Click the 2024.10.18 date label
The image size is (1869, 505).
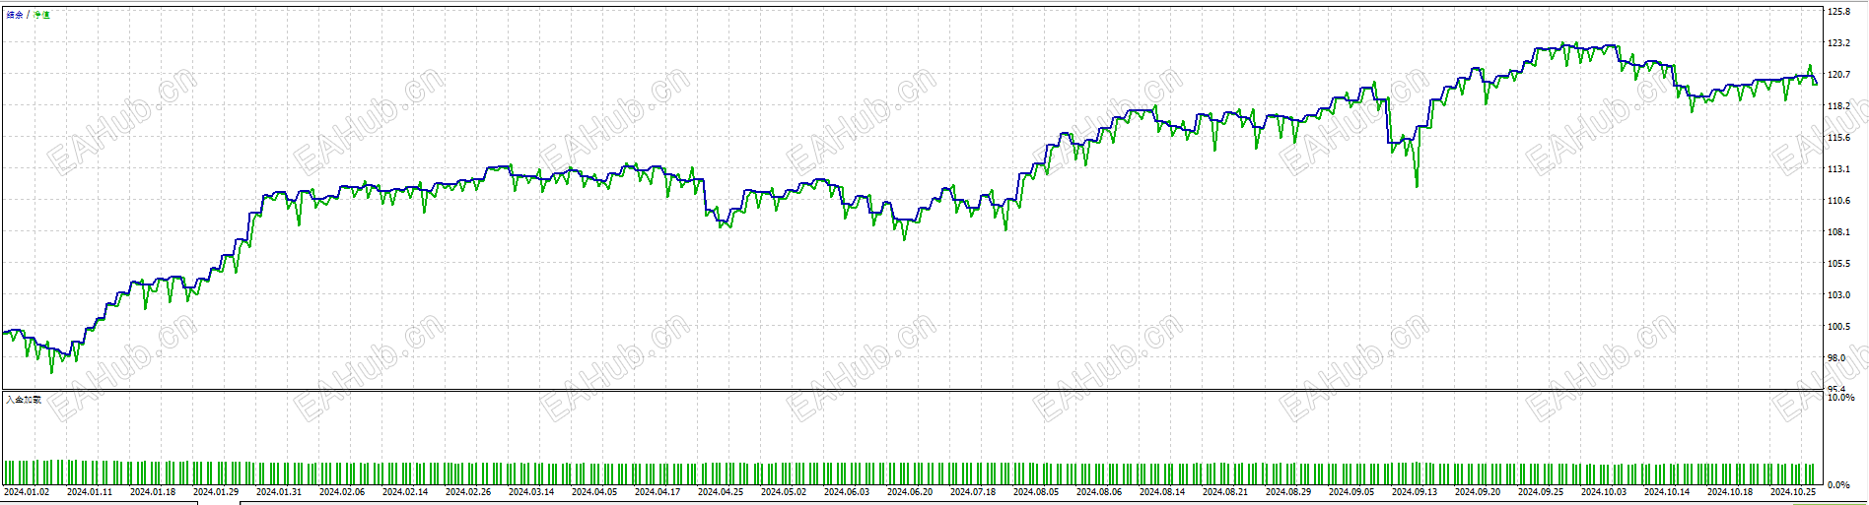1730,492
